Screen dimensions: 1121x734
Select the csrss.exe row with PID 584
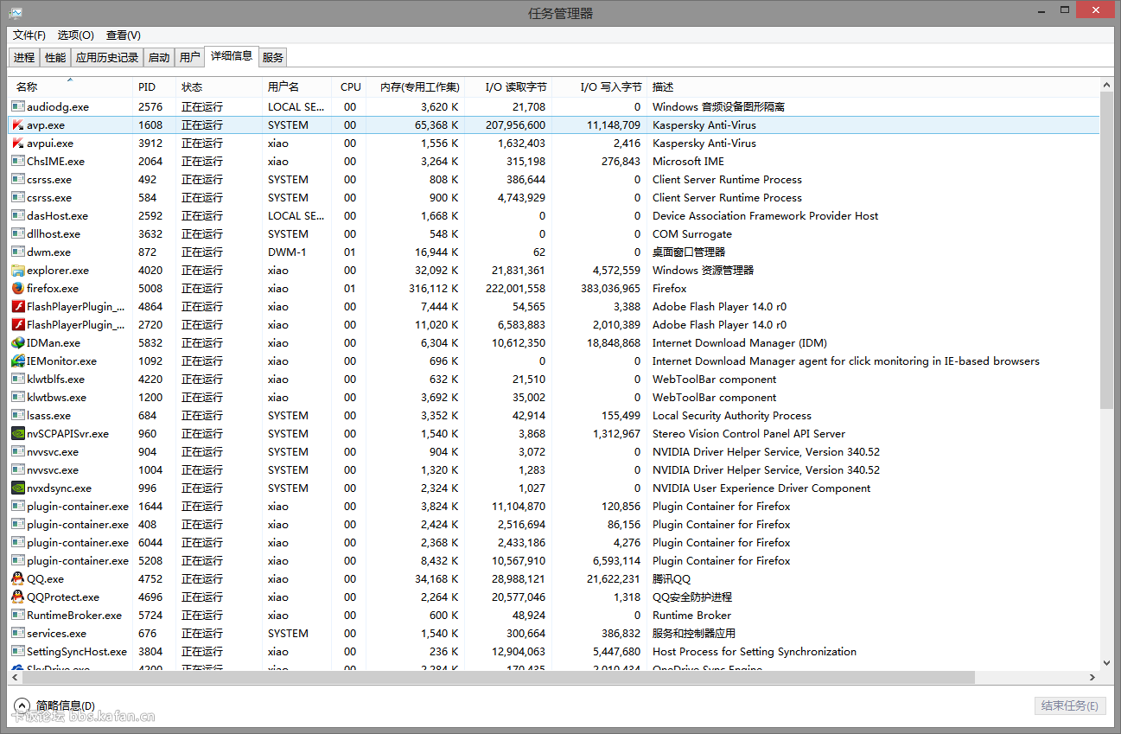554,197
